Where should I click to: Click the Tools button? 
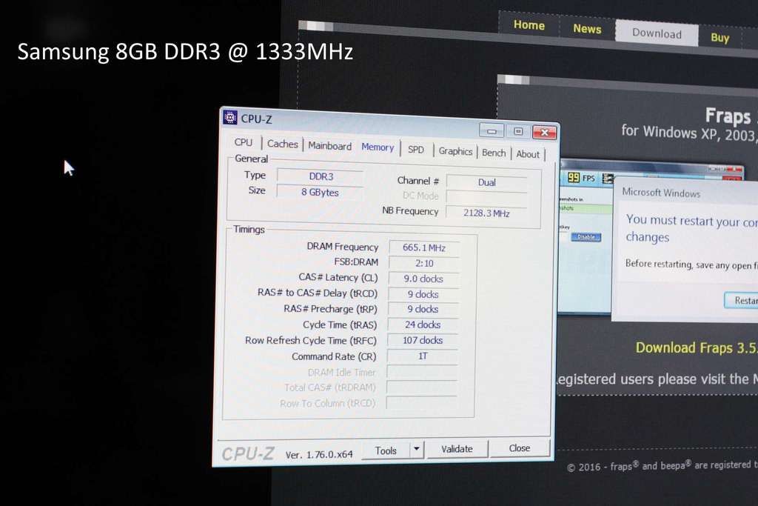pyautogui.click(x=386, y=450)
